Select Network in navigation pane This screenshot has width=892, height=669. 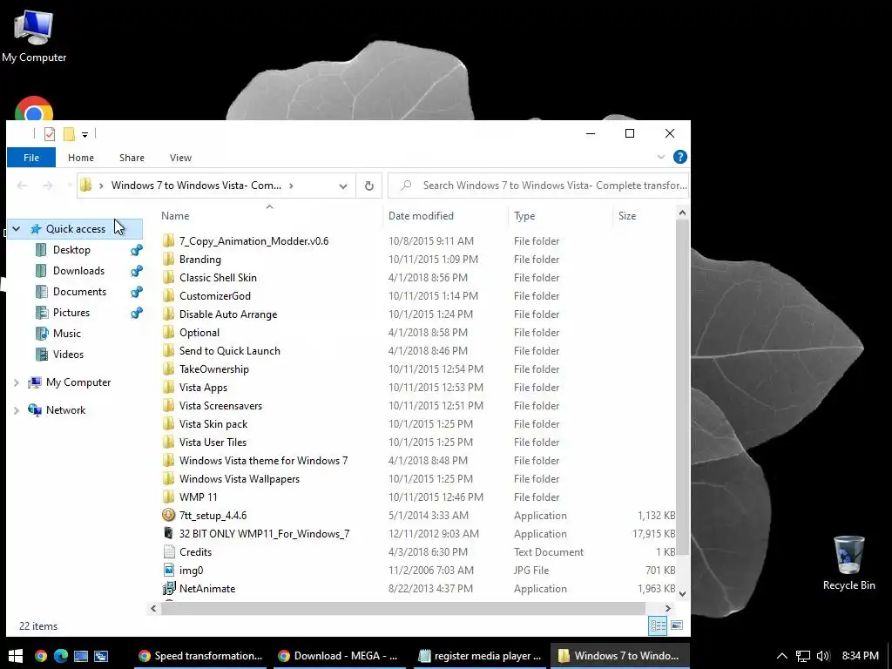pos(65,410)
